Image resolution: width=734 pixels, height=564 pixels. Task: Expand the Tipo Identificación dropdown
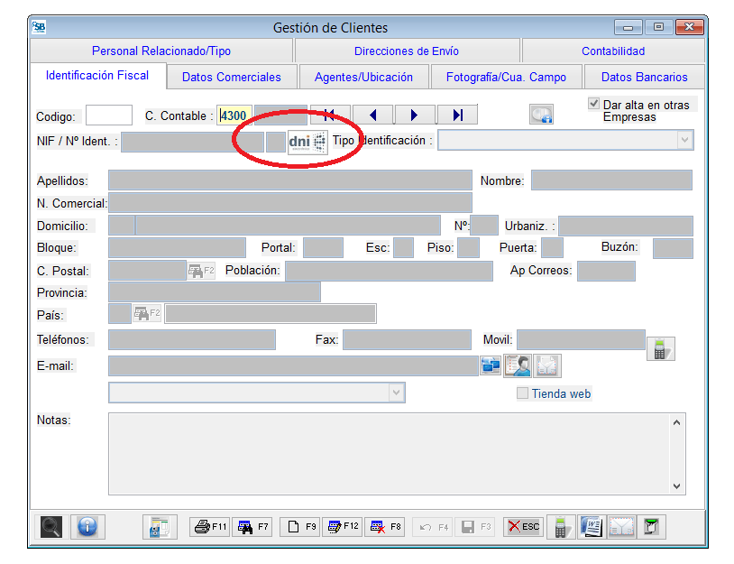tap(684, 140)
